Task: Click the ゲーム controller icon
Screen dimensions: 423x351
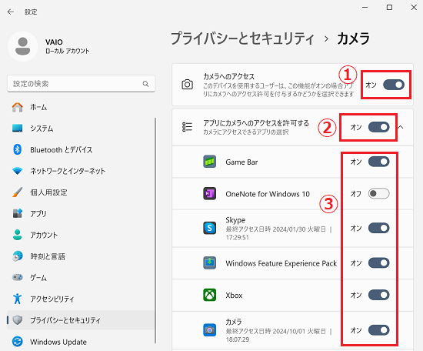Action: (18, 277)
